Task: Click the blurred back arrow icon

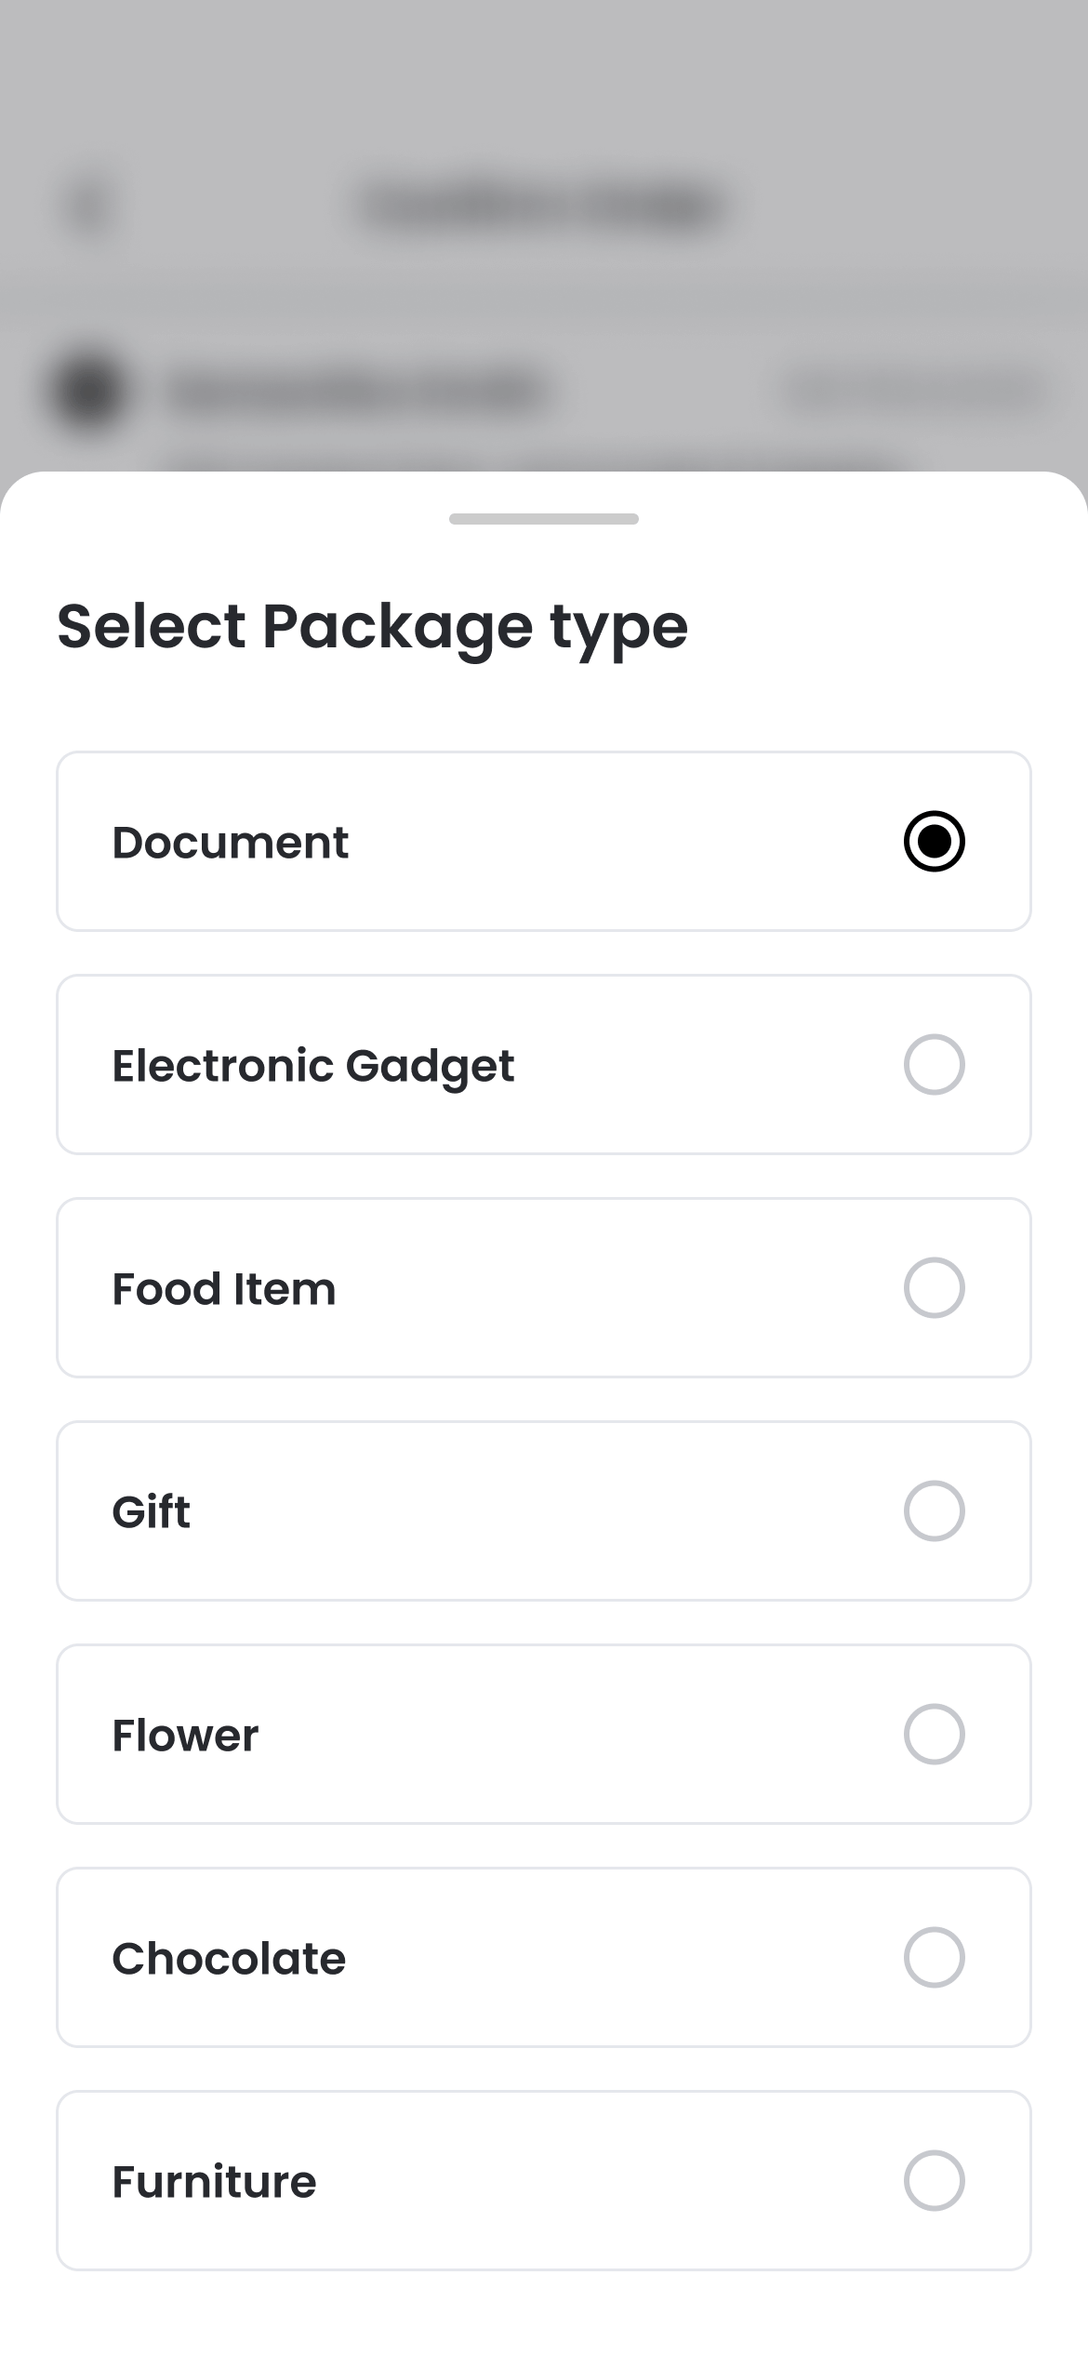Action: (89, 206)
